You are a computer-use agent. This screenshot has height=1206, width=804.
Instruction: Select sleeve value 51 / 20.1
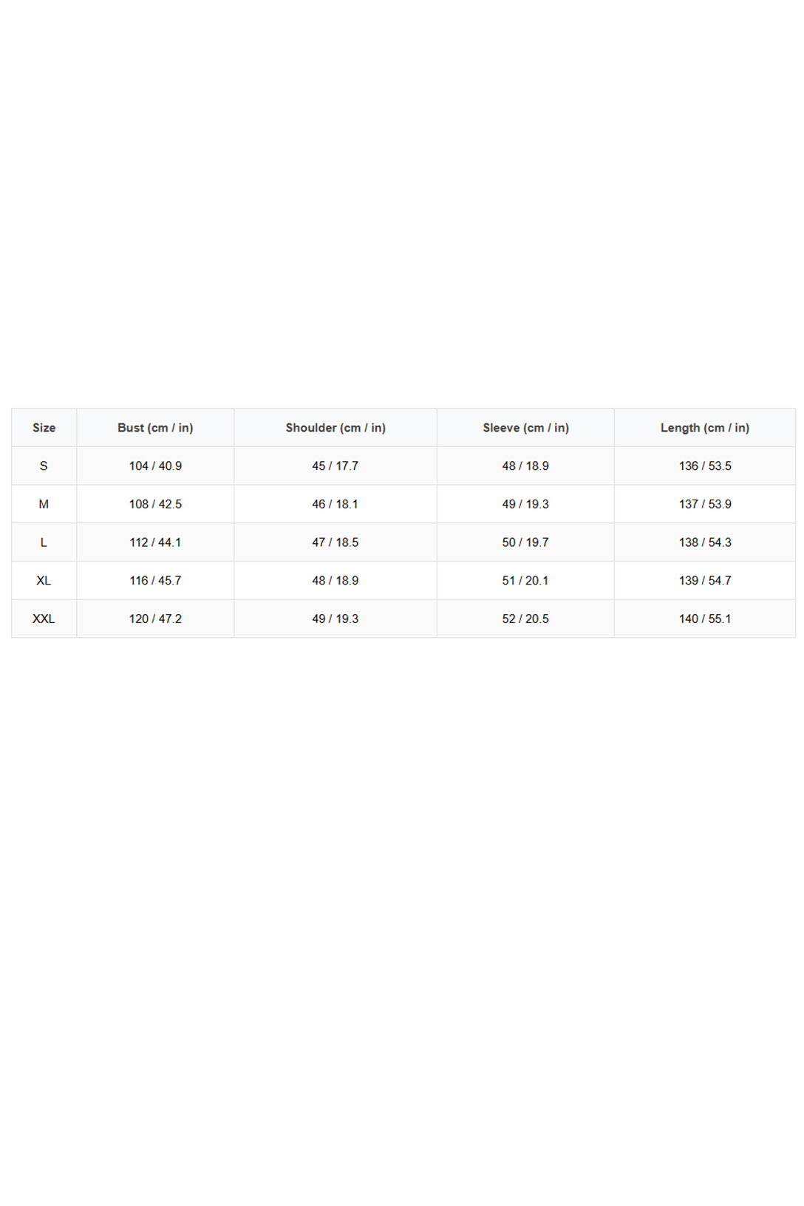[525, 581]
